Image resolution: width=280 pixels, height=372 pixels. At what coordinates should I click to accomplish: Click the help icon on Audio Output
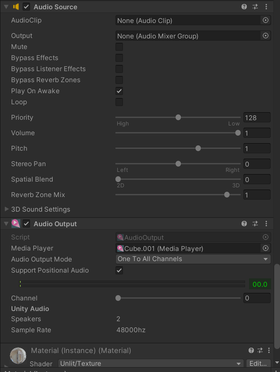(244, 224)
